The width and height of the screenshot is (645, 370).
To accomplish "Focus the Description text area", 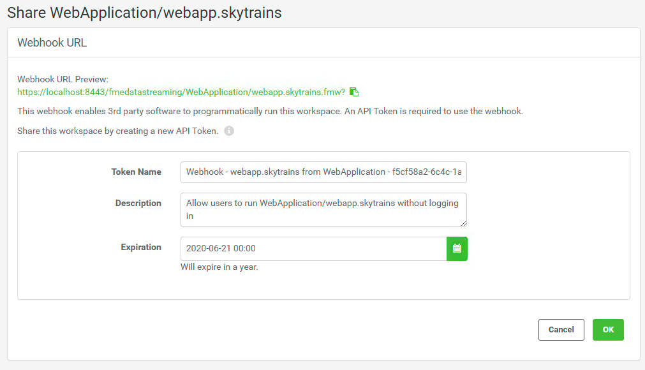I will [323, 210].
